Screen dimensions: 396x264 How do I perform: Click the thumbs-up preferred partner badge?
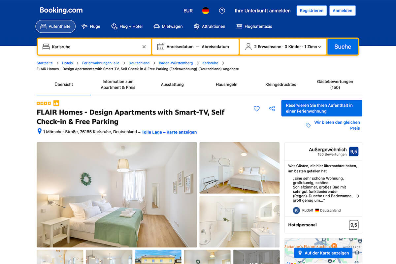(56, 103)
